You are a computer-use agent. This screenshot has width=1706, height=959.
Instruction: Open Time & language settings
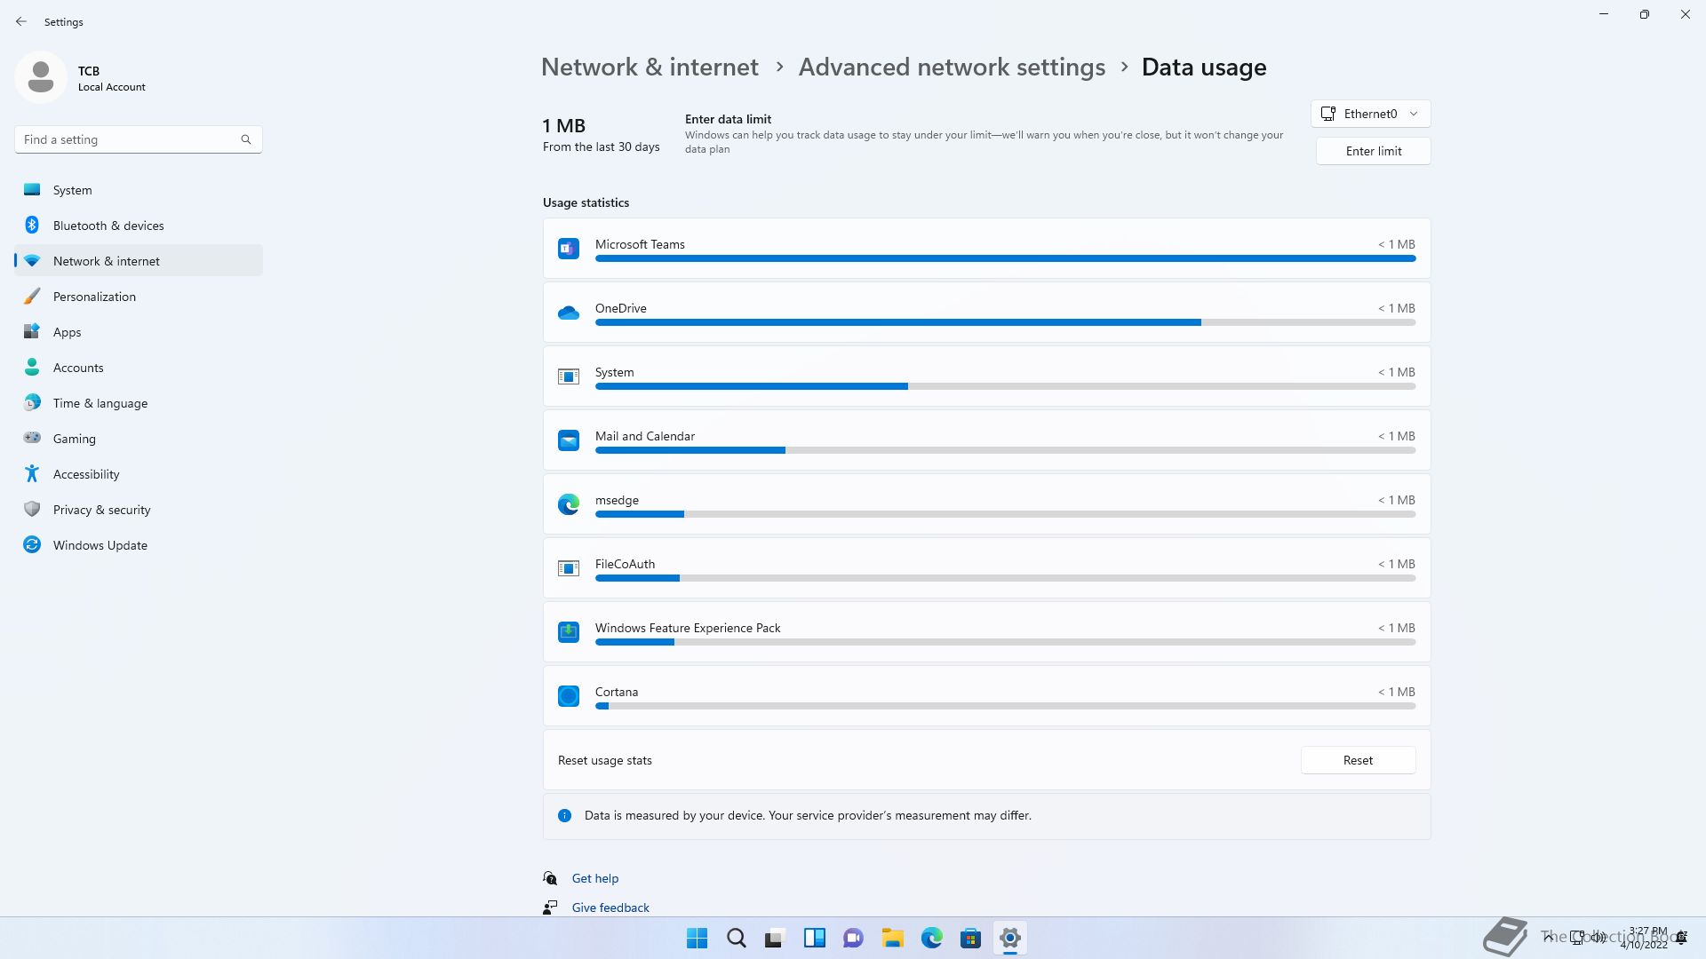[139, 403]
